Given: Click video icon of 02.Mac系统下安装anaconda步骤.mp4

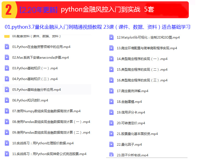Looking at the screenshot, I should tap(7, 57).
